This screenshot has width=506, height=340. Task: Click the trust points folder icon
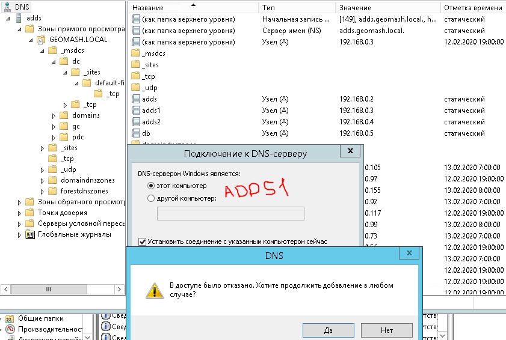[x=30, y=213]
